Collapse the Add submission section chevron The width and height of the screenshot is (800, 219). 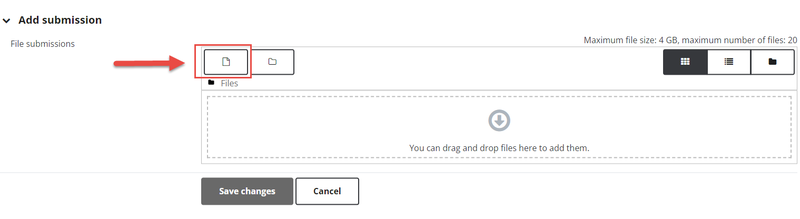click(6, 21)
